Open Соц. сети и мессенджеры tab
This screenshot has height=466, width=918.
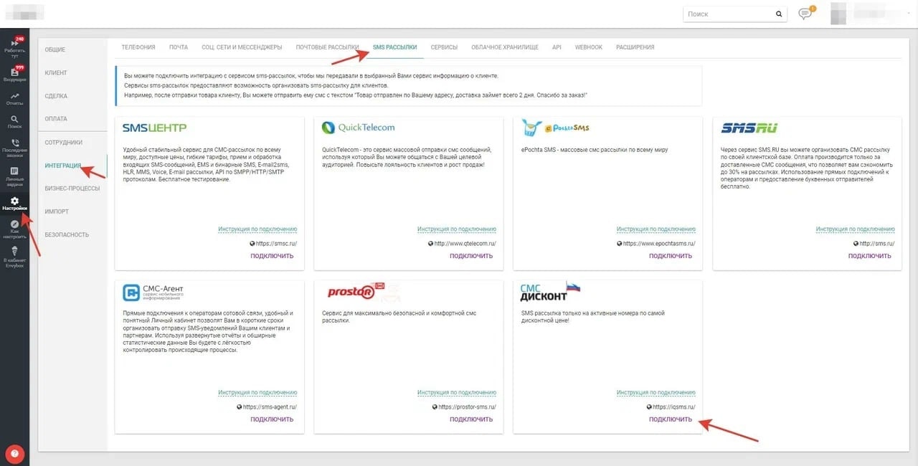coord(242,47)
